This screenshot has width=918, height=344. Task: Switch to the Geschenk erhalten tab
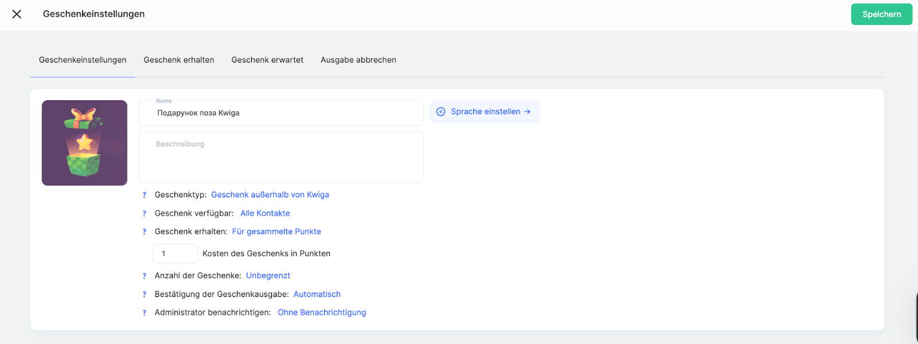coord(178,60)
